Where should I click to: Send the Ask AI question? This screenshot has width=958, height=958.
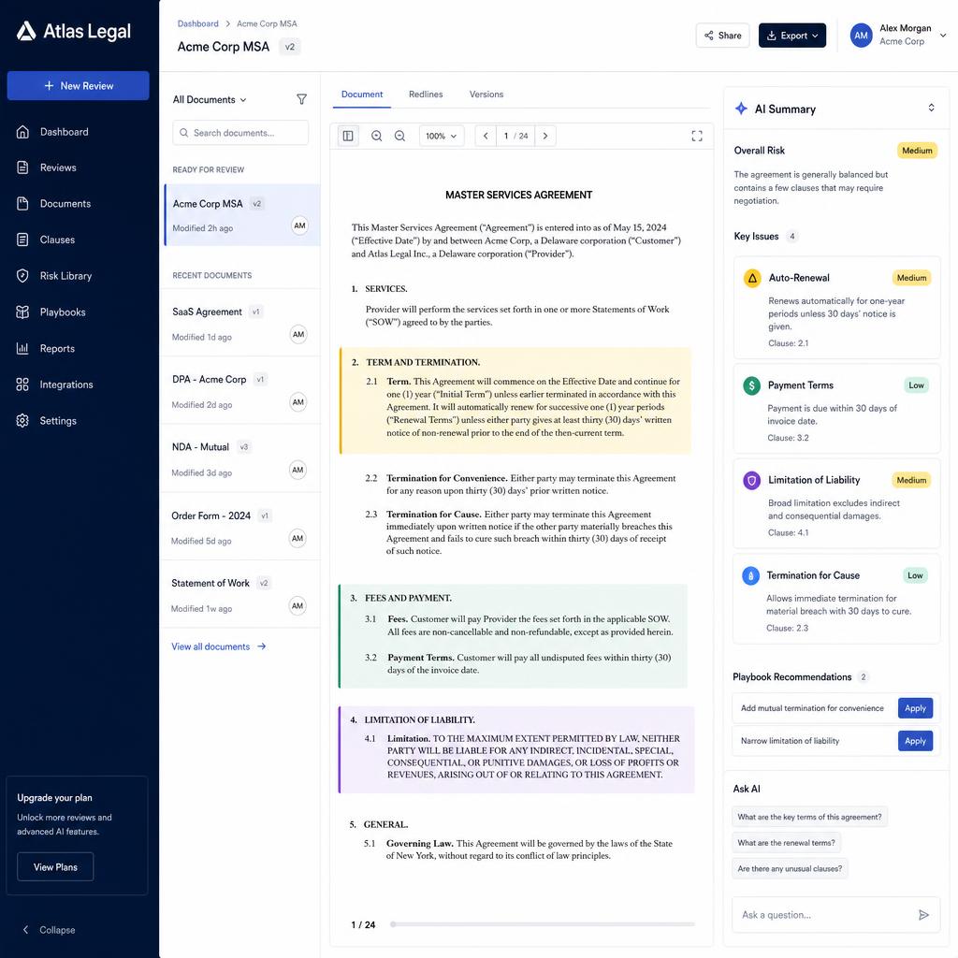coord(923,915)
